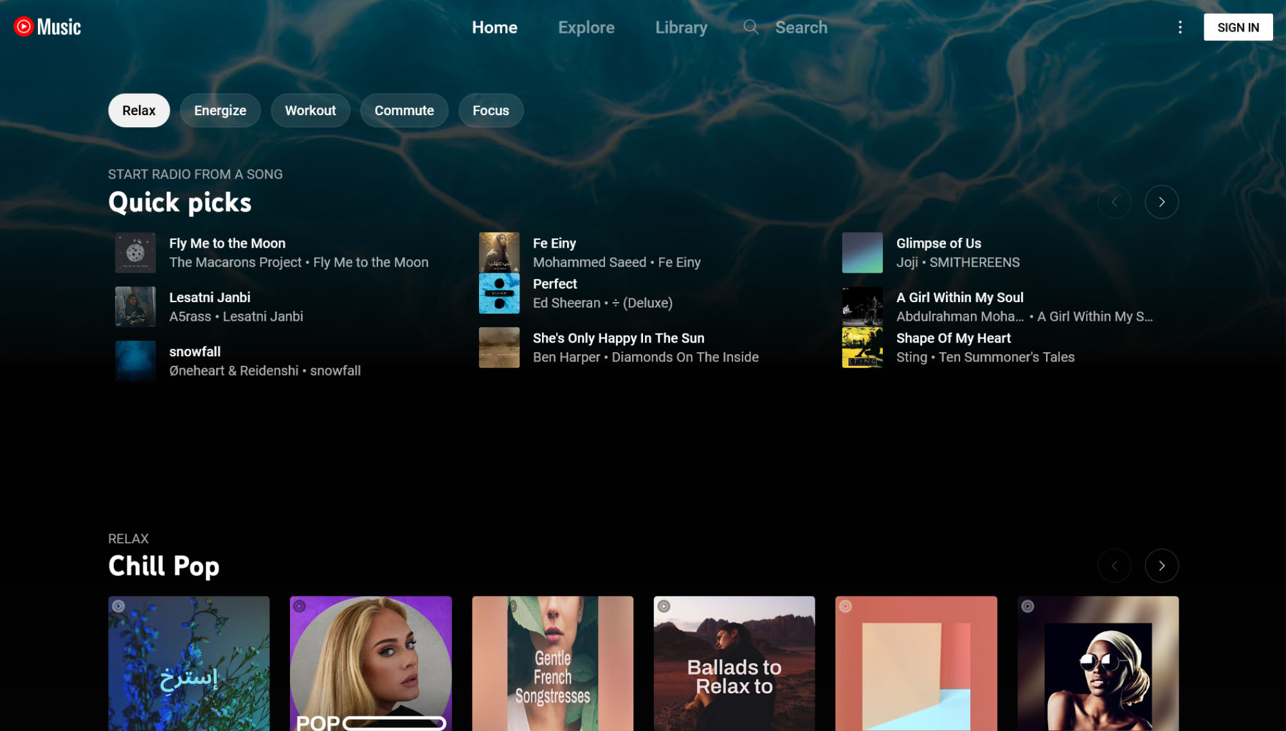1286x731 pixels.
Task: Play Lesatni Janbi album art thumbnail
Action: (135, 307)
